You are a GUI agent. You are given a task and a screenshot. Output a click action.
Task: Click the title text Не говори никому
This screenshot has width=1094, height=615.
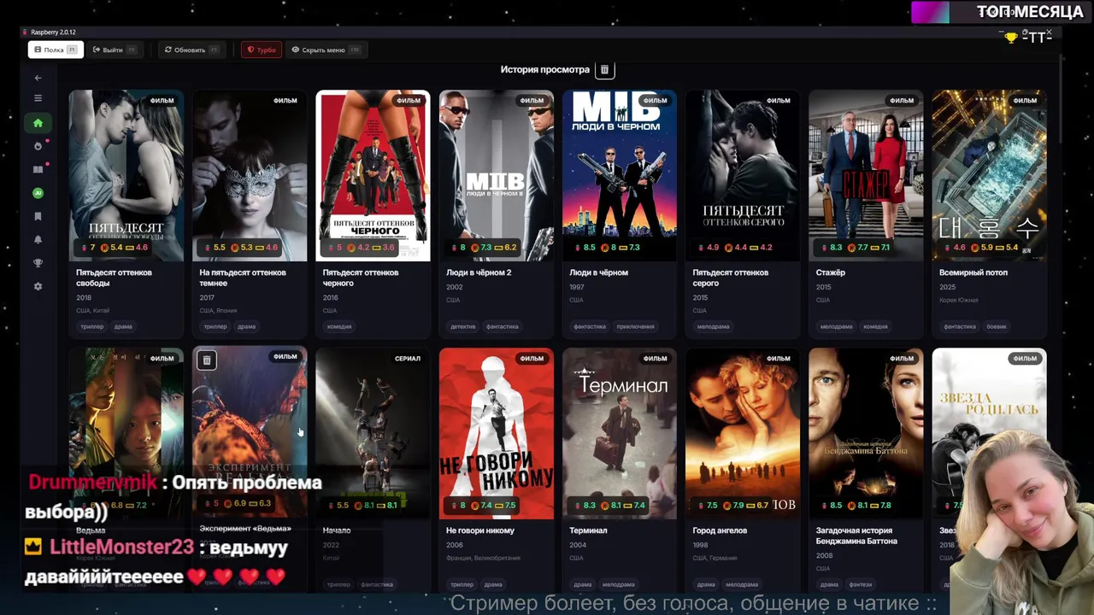pos(480,530)
